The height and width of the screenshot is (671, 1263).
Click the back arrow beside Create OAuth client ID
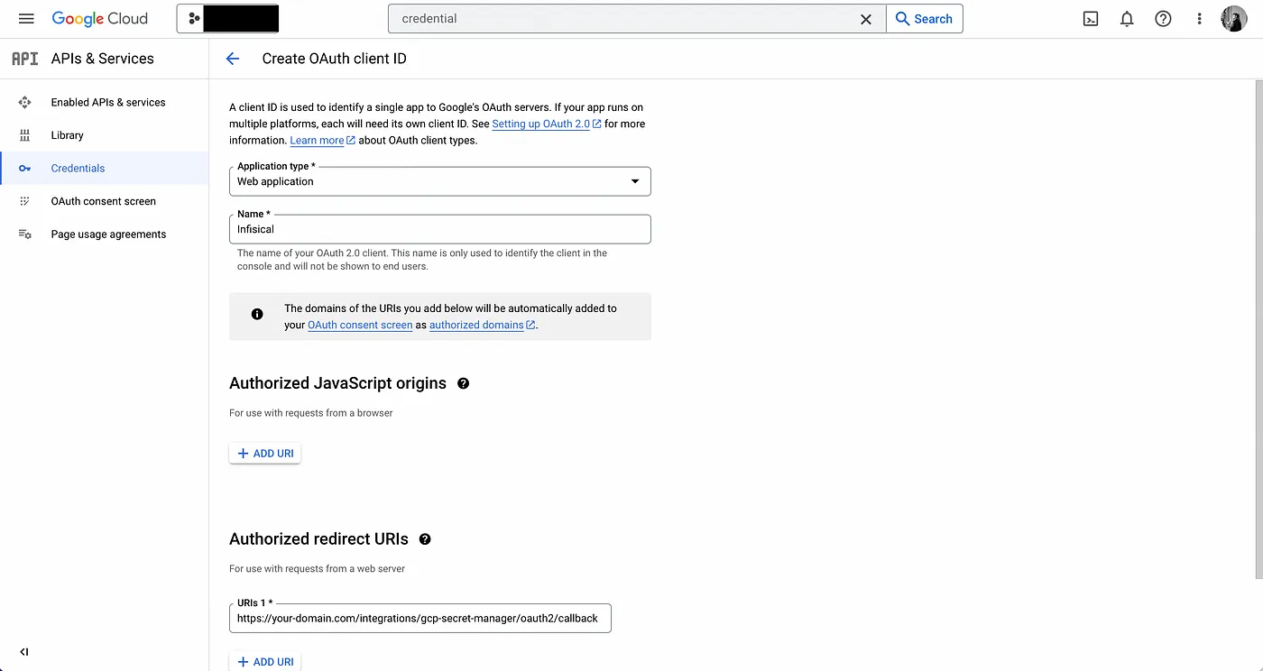click(x=232, y=58)
